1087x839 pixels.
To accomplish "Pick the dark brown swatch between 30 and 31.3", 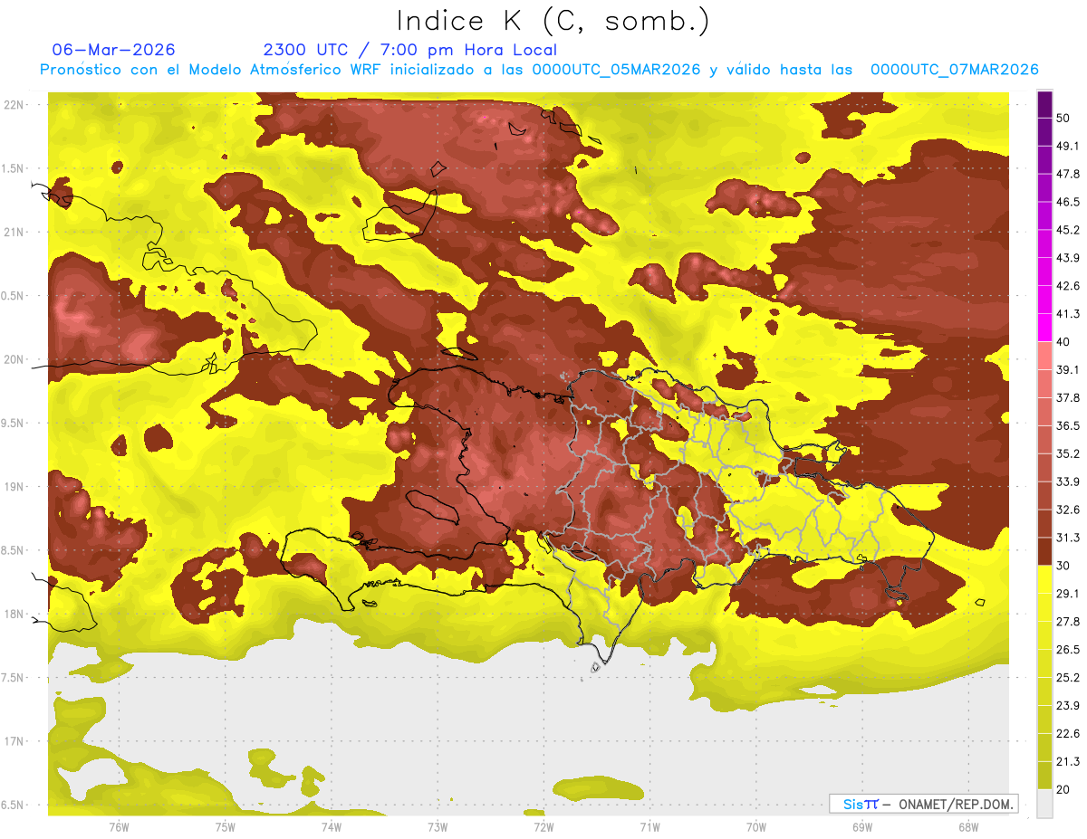I will (x=1044, y=552).
